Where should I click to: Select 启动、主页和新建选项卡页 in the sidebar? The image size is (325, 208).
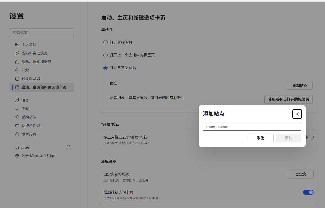tap(41, 87)
